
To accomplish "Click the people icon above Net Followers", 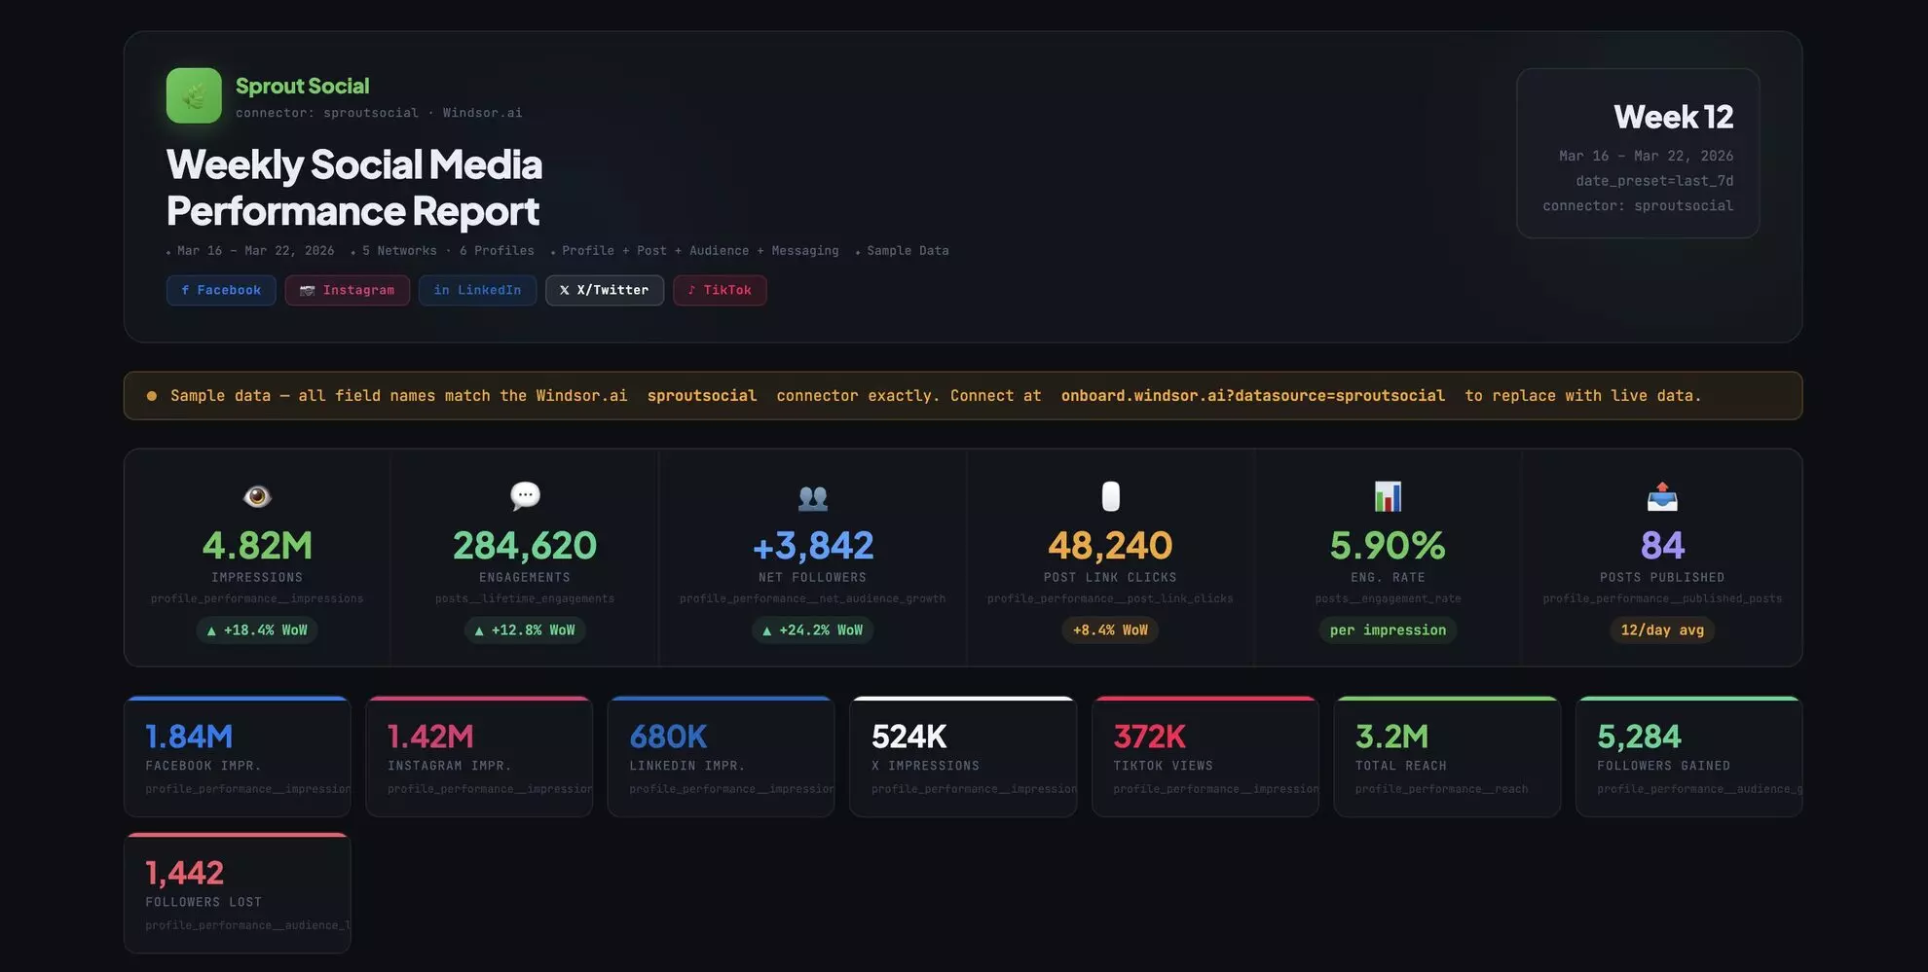I will [x=813, y=496].
